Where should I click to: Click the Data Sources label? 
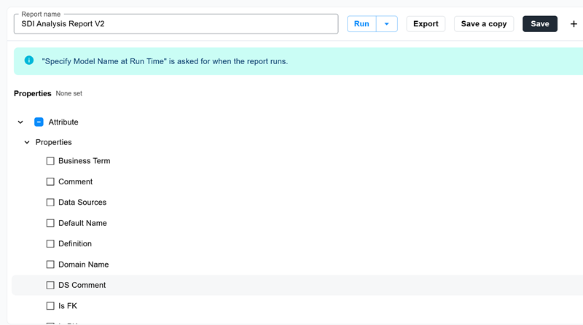coord(82,203)
